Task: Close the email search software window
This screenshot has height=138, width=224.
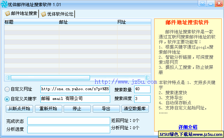Action: pos(219,3)
